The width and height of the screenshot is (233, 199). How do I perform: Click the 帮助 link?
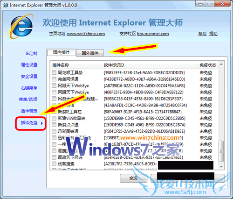[x=202, y=34]
